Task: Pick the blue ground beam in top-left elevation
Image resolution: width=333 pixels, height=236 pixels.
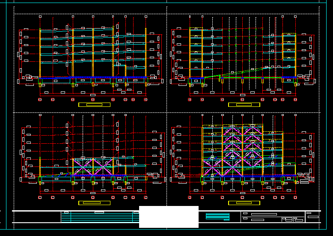Action: pyautogui.click(x=92, y=78)
